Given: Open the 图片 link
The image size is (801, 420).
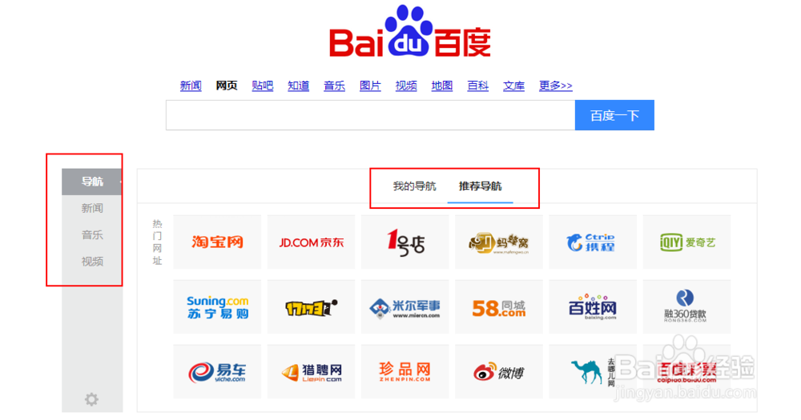Looking at the screenshot, I should coord(370,86).
